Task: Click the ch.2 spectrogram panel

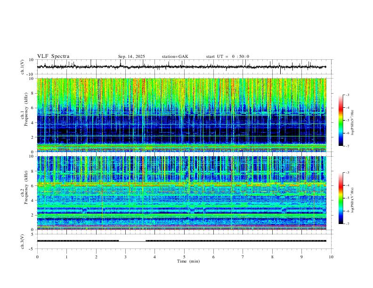Action: pyautogui.click(x=181, y=193)
